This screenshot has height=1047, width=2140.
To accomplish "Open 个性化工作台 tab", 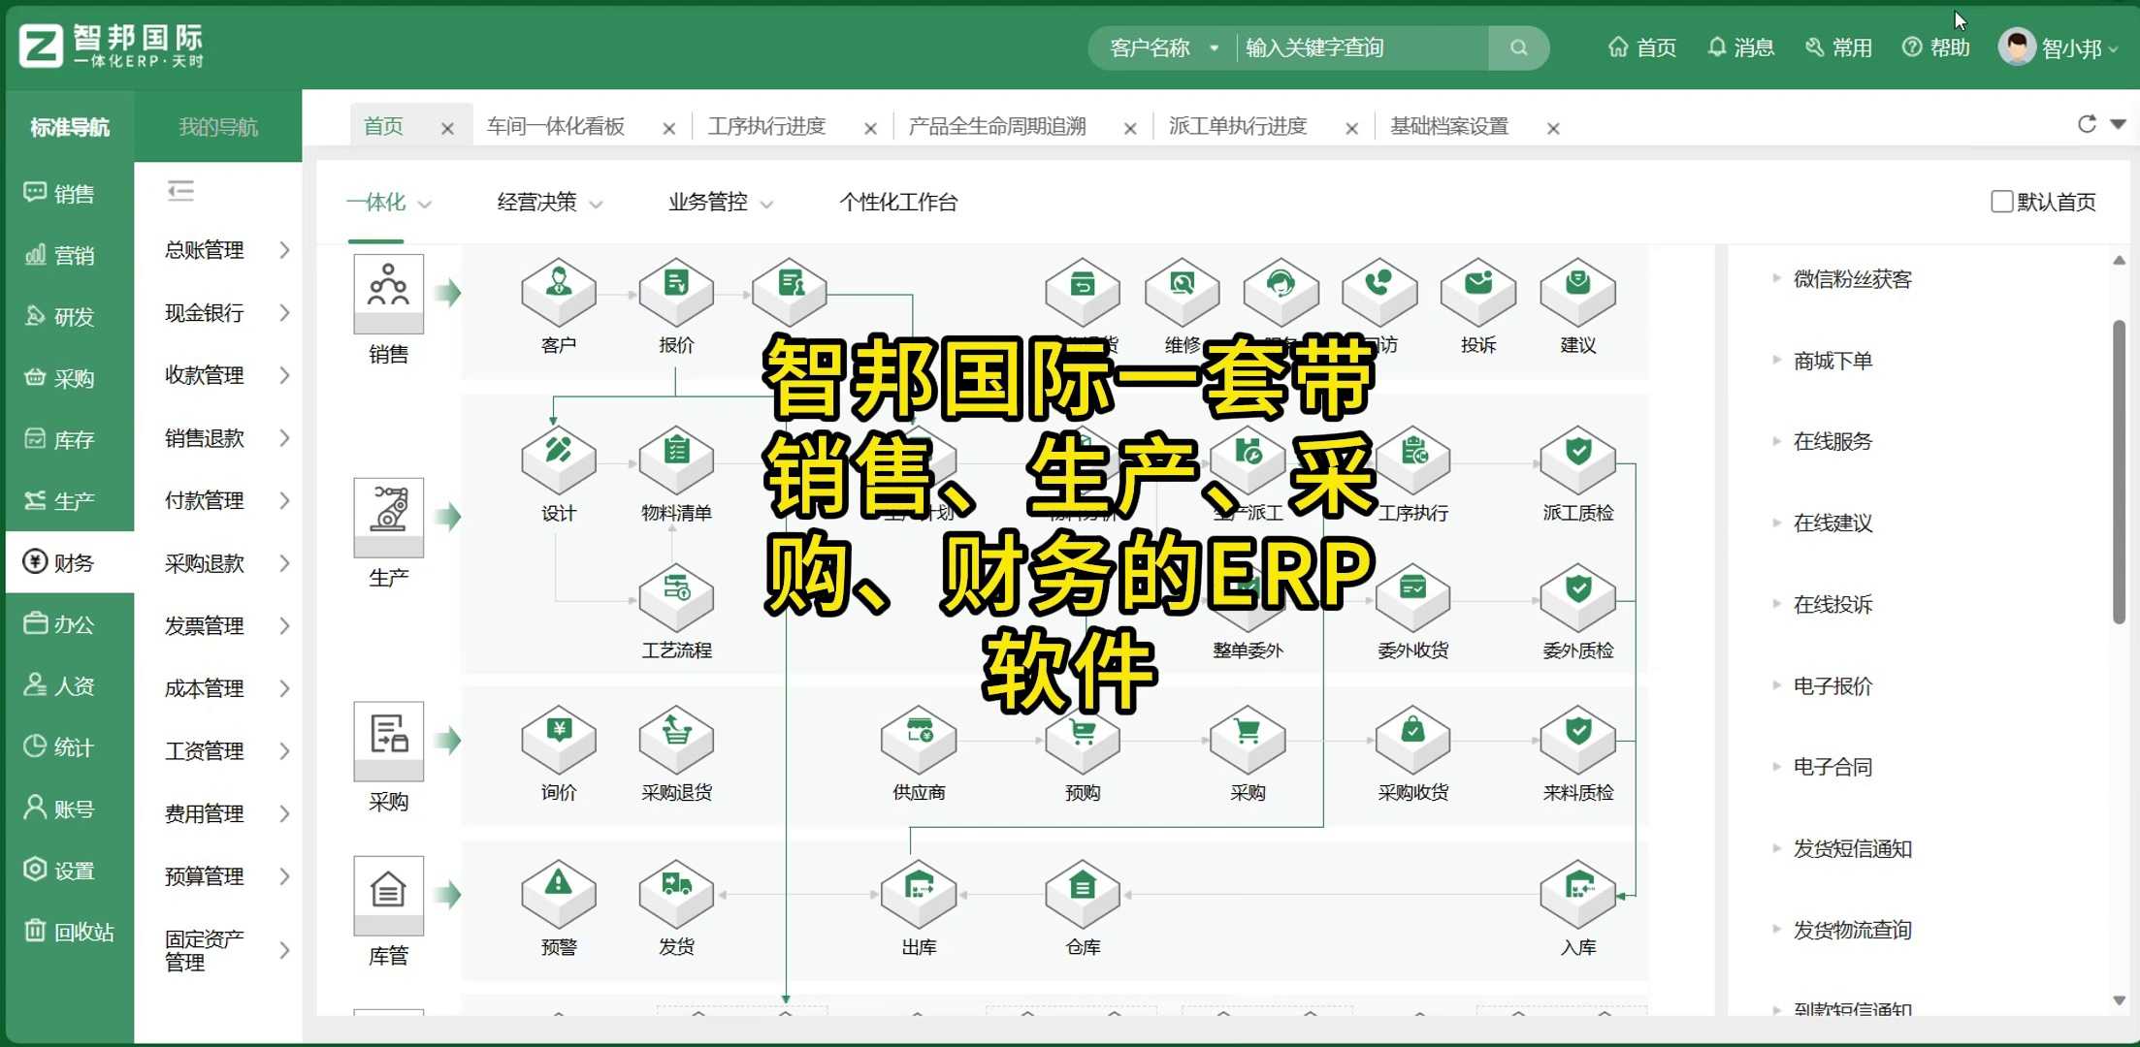I will [898, 203].
